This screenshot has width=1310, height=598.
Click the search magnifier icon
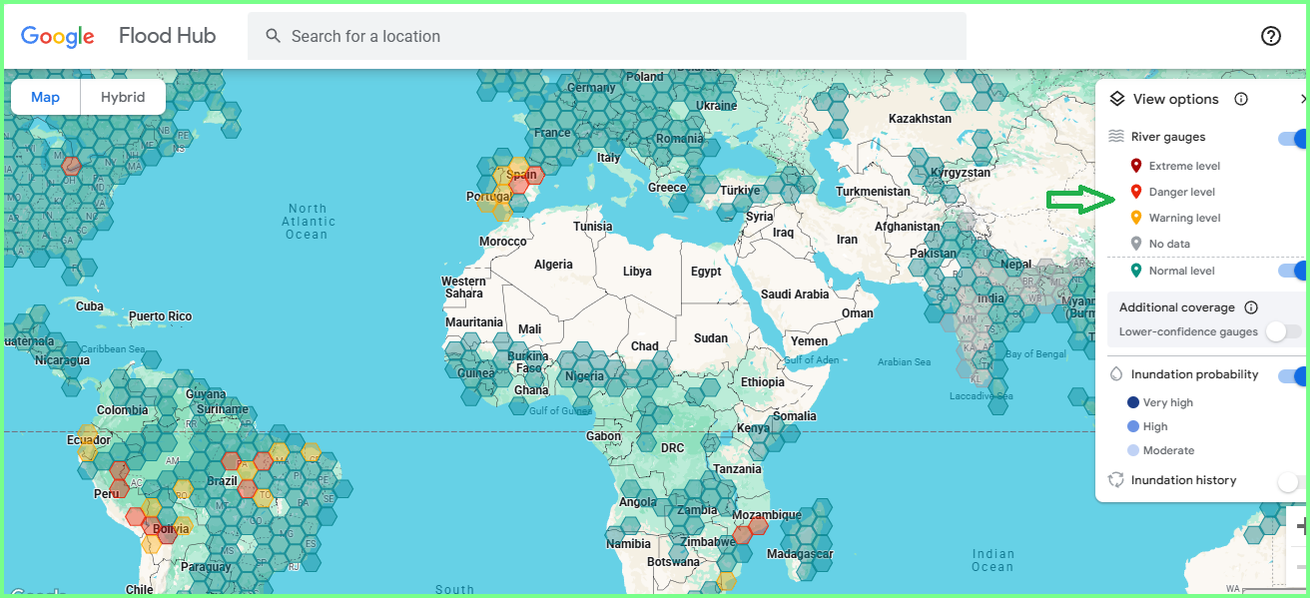click(x=273, y=36)
